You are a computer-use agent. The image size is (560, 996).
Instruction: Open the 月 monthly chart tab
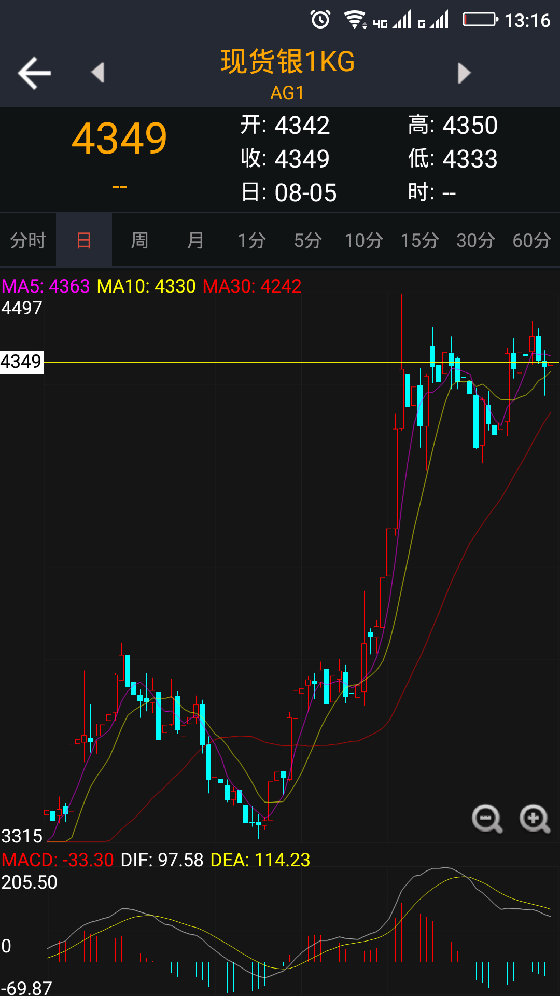point(195,240)
